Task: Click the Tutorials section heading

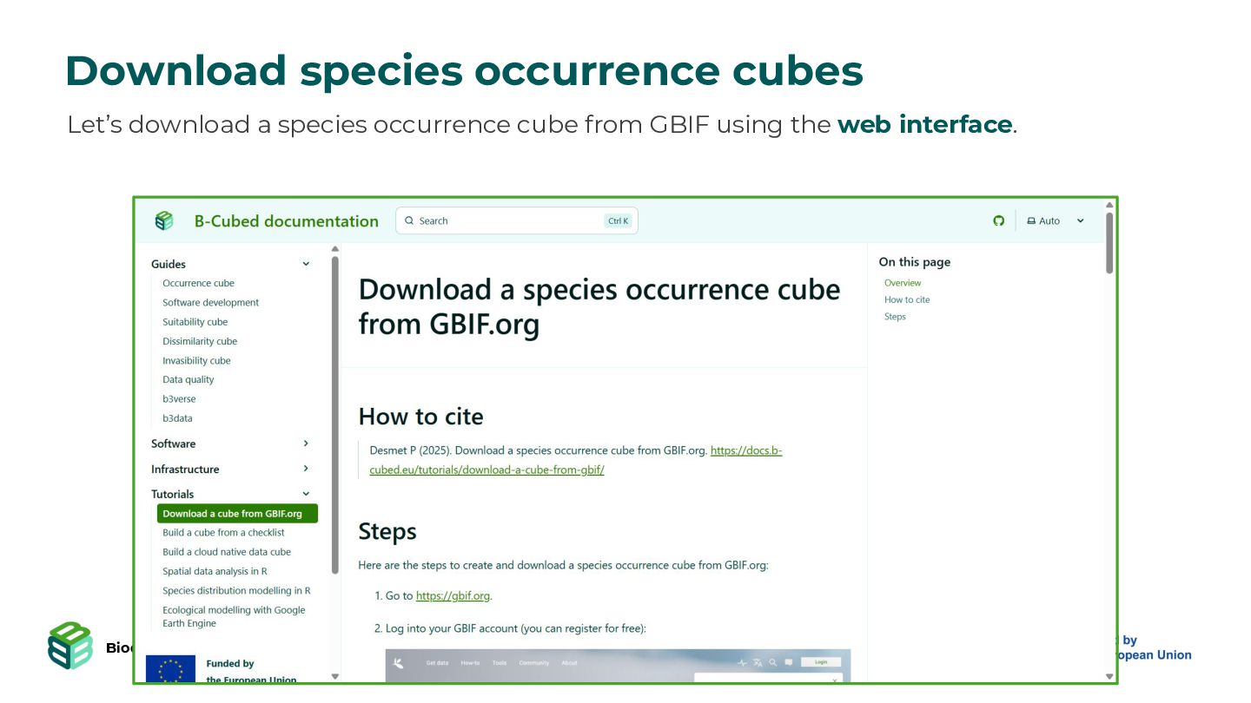Action: pyautogui.click(x=172, y=494)
